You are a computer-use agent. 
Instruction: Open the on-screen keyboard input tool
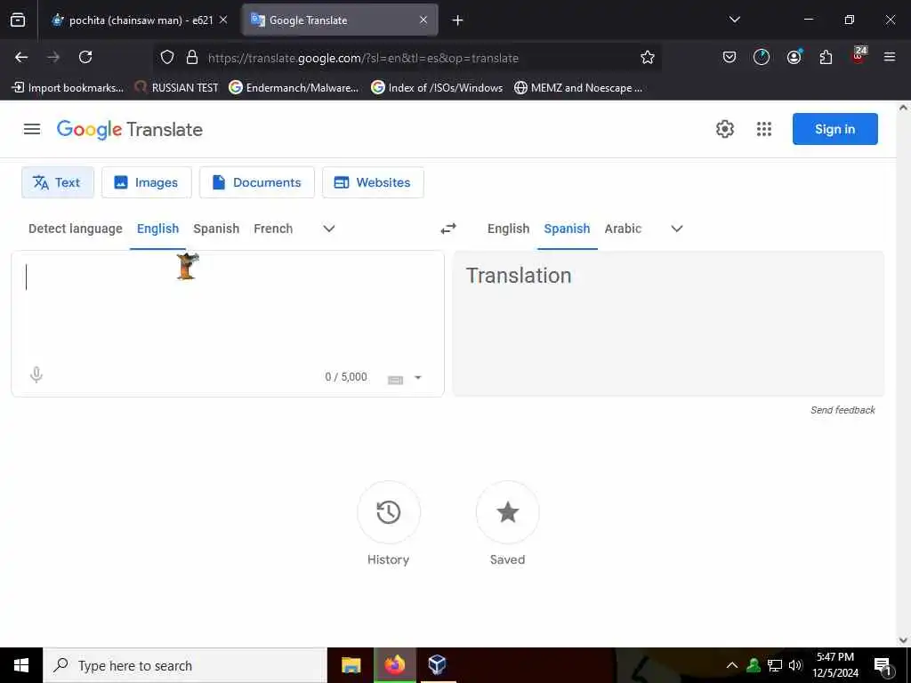click(x=395, y=380)
